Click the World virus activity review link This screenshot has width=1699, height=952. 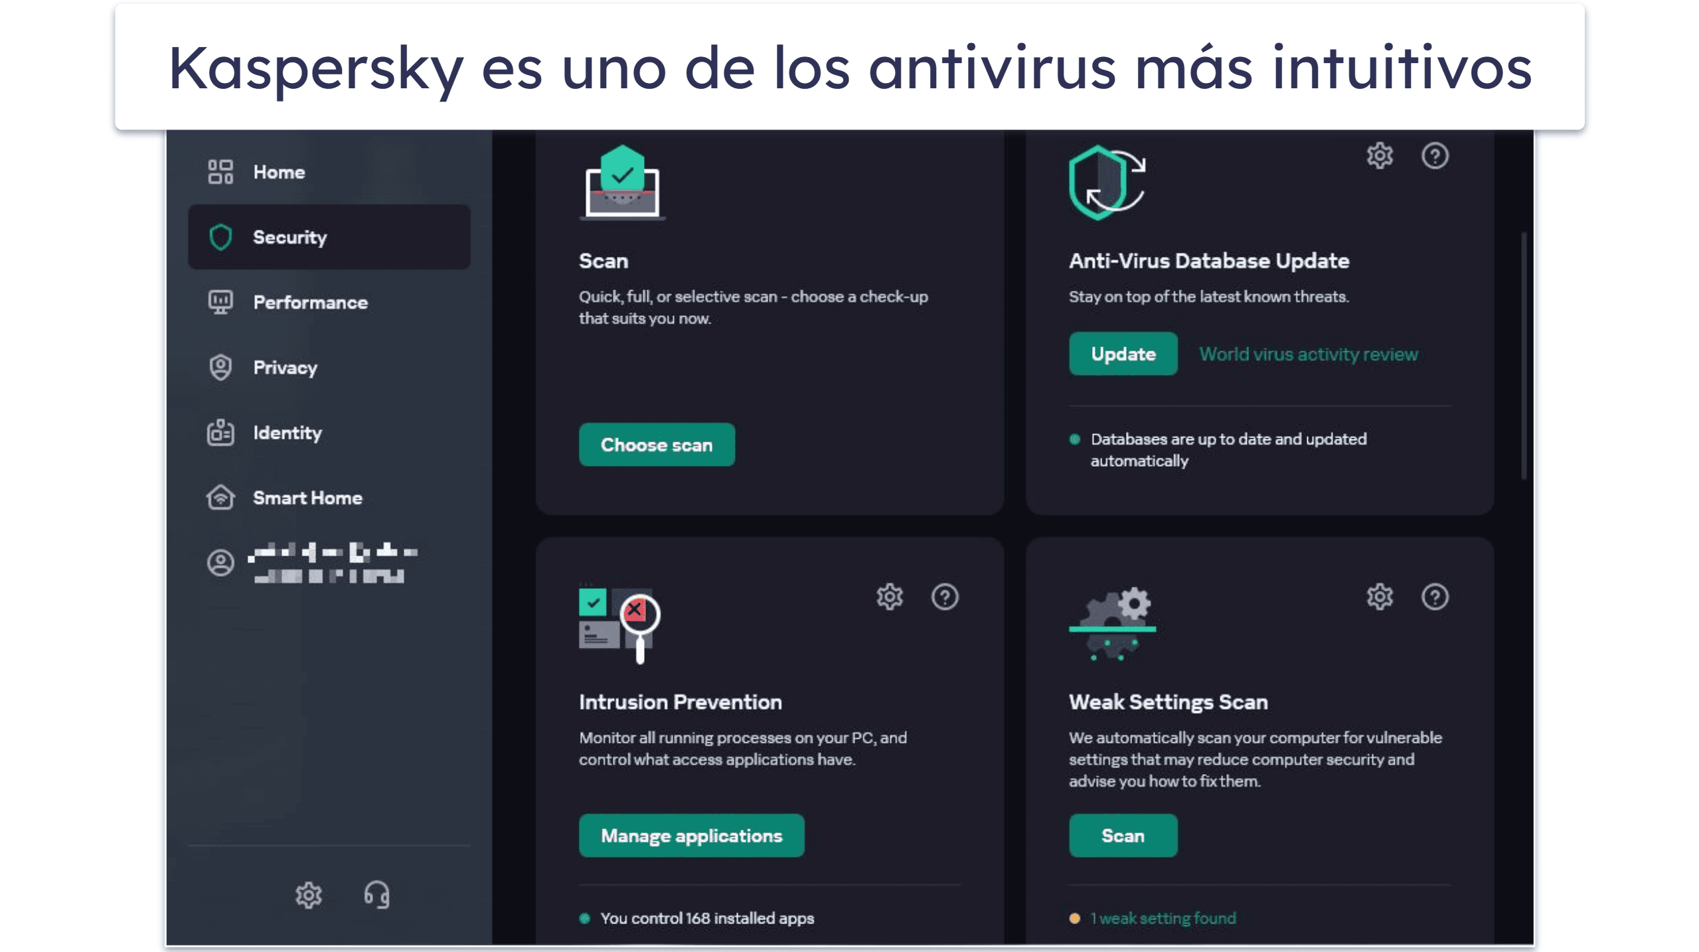[x=1308, y=353]
